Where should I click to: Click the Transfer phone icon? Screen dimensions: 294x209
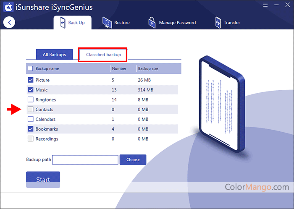218,23
